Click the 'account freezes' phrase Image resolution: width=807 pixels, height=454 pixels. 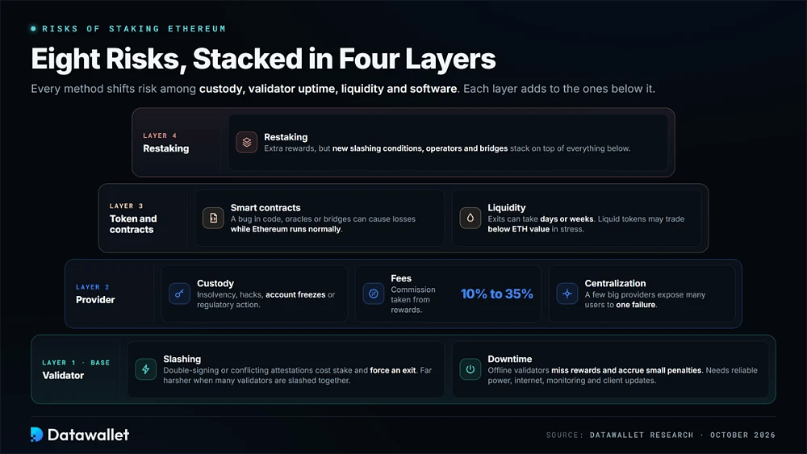pyautogui.click(x=295, y=294)
